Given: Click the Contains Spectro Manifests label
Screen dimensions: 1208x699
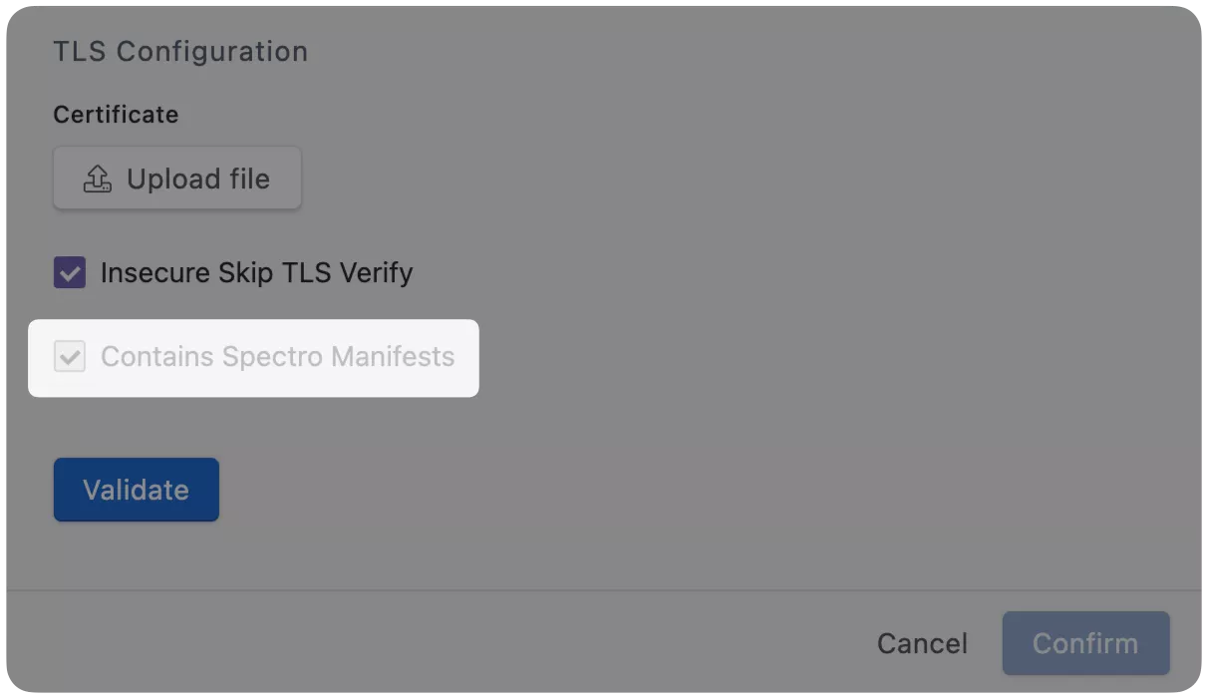Looking at the screenshot, I should point(277,357).
